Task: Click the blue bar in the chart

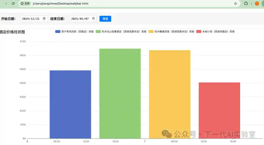Action: click(70, 105)
